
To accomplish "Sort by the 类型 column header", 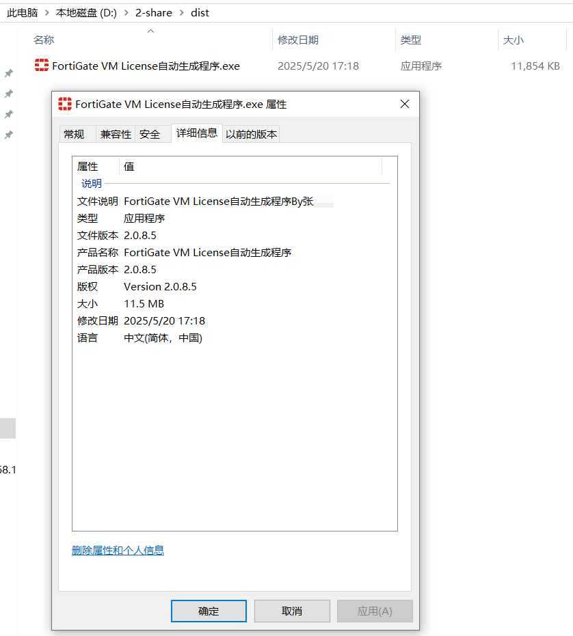I will (x=447, y=40).
